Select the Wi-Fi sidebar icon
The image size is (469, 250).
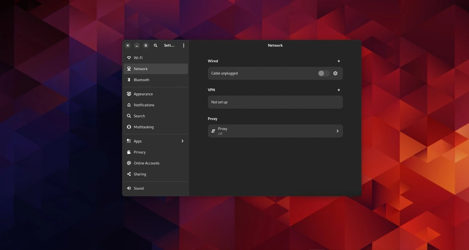click(x=129, y=57)
